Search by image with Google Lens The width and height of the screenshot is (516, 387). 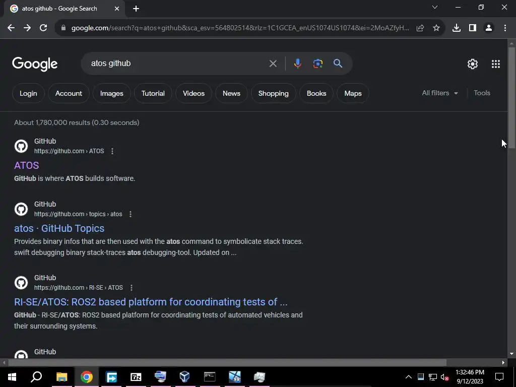point(318,63)
